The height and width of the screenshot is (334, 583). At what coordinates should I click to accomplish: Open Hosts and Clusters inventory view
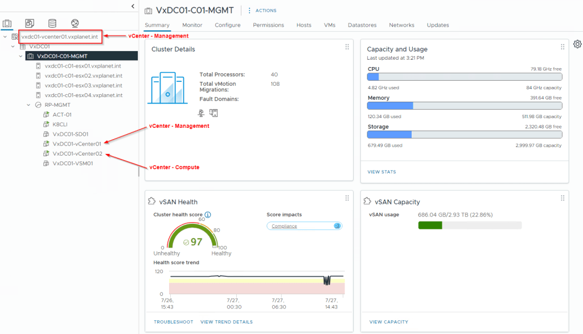pyautogui.click(x=7, y=23)
